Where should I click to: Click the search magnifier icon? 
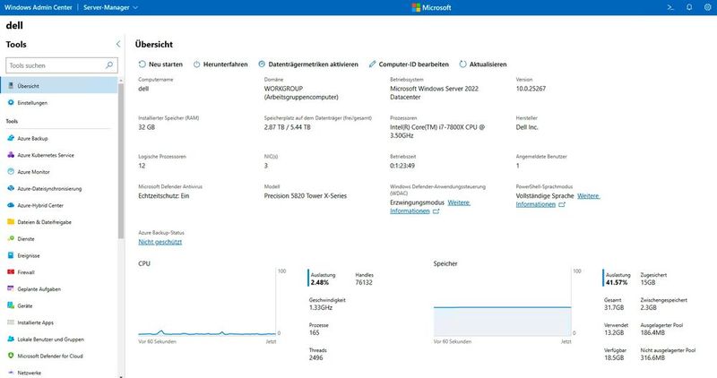pos(109,65)
